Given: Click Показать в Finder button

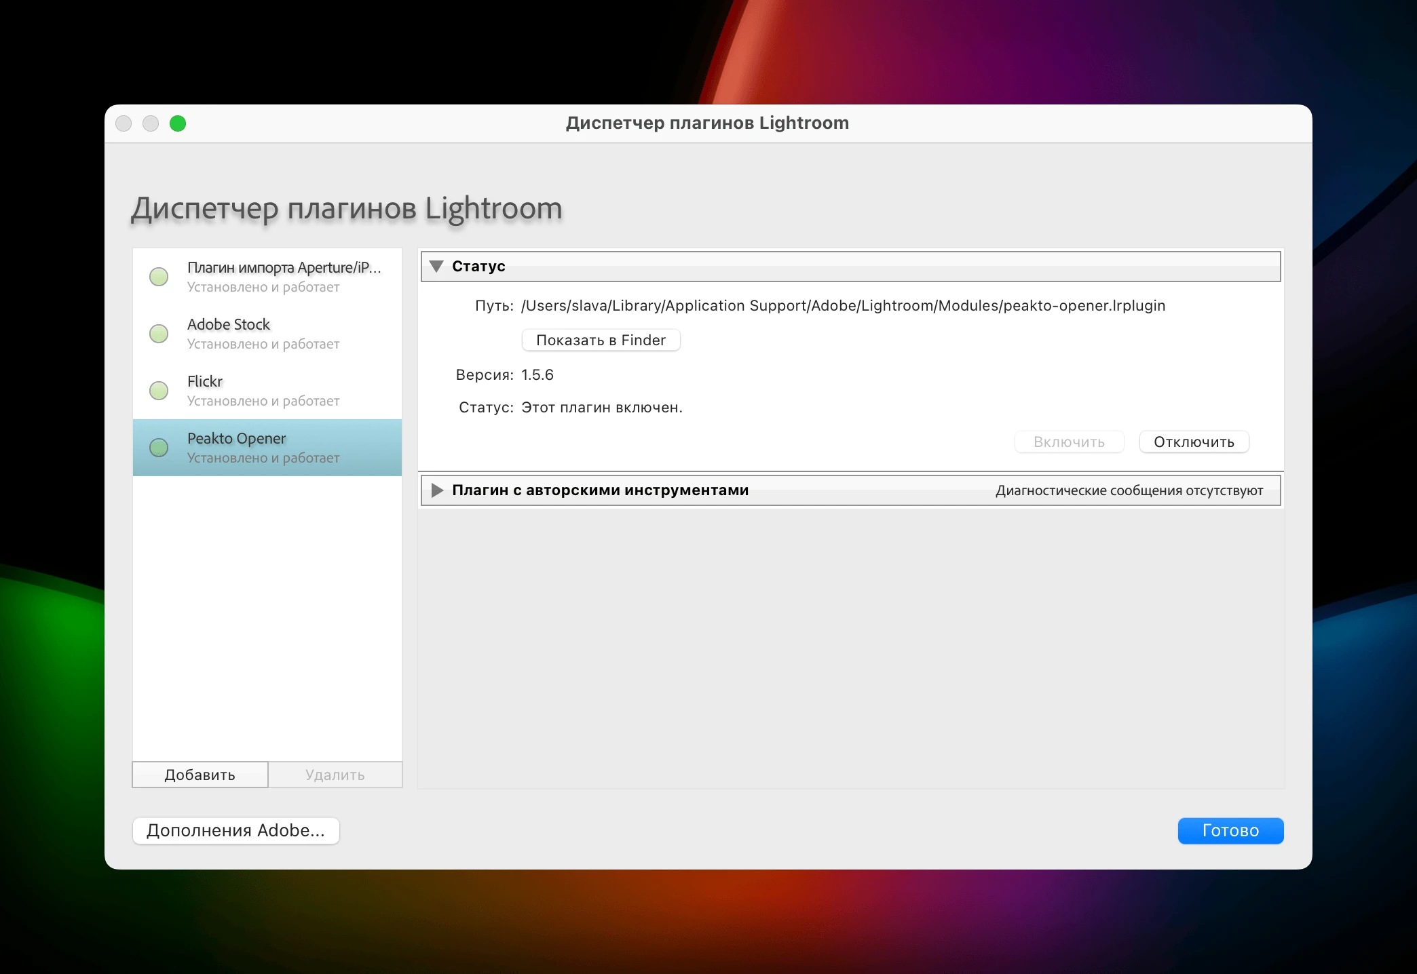Looking at the screenshot, I should (601, 340).
